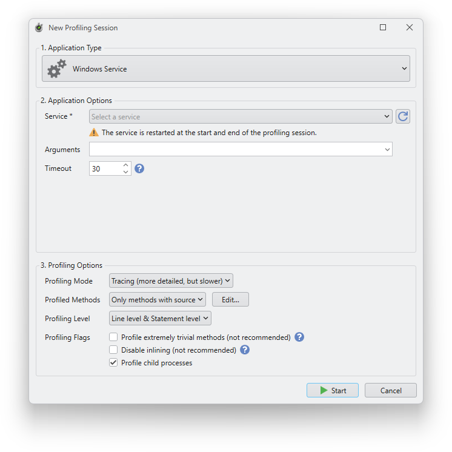The image size is (452, 452).
Task: Increase Timeout value with up arrow
Action: 126,165
